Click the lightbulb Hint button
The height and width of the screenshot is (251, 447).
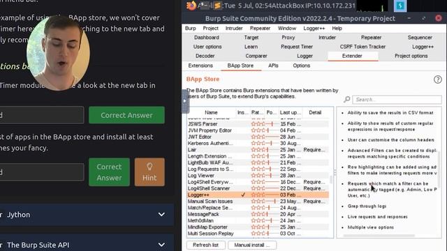149,172
